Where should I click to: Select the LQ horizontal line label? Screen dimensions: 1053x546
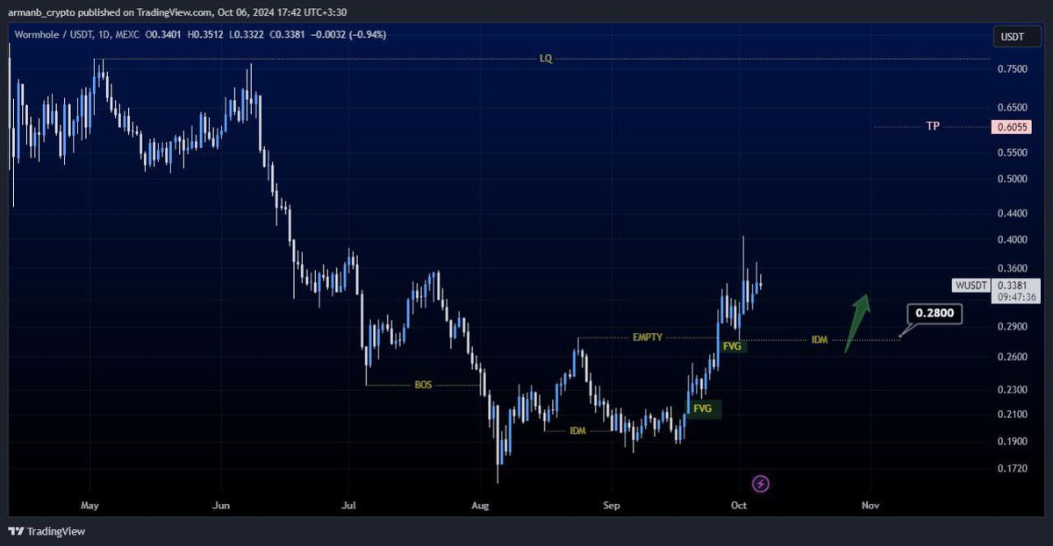[546, 59]
